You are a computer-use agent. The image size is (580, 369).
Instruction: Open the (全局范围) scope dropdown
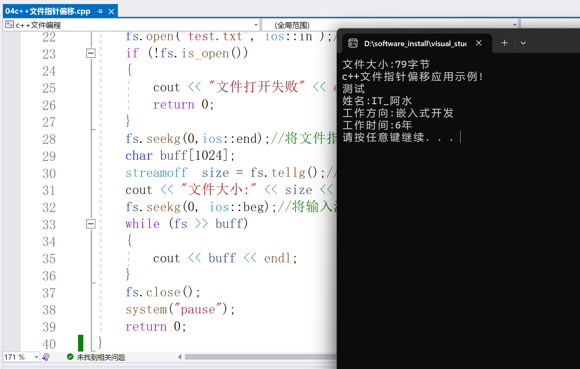(515, 25)
